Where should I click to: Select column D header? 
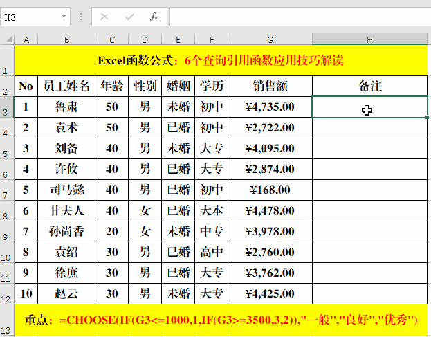[145, 39]
